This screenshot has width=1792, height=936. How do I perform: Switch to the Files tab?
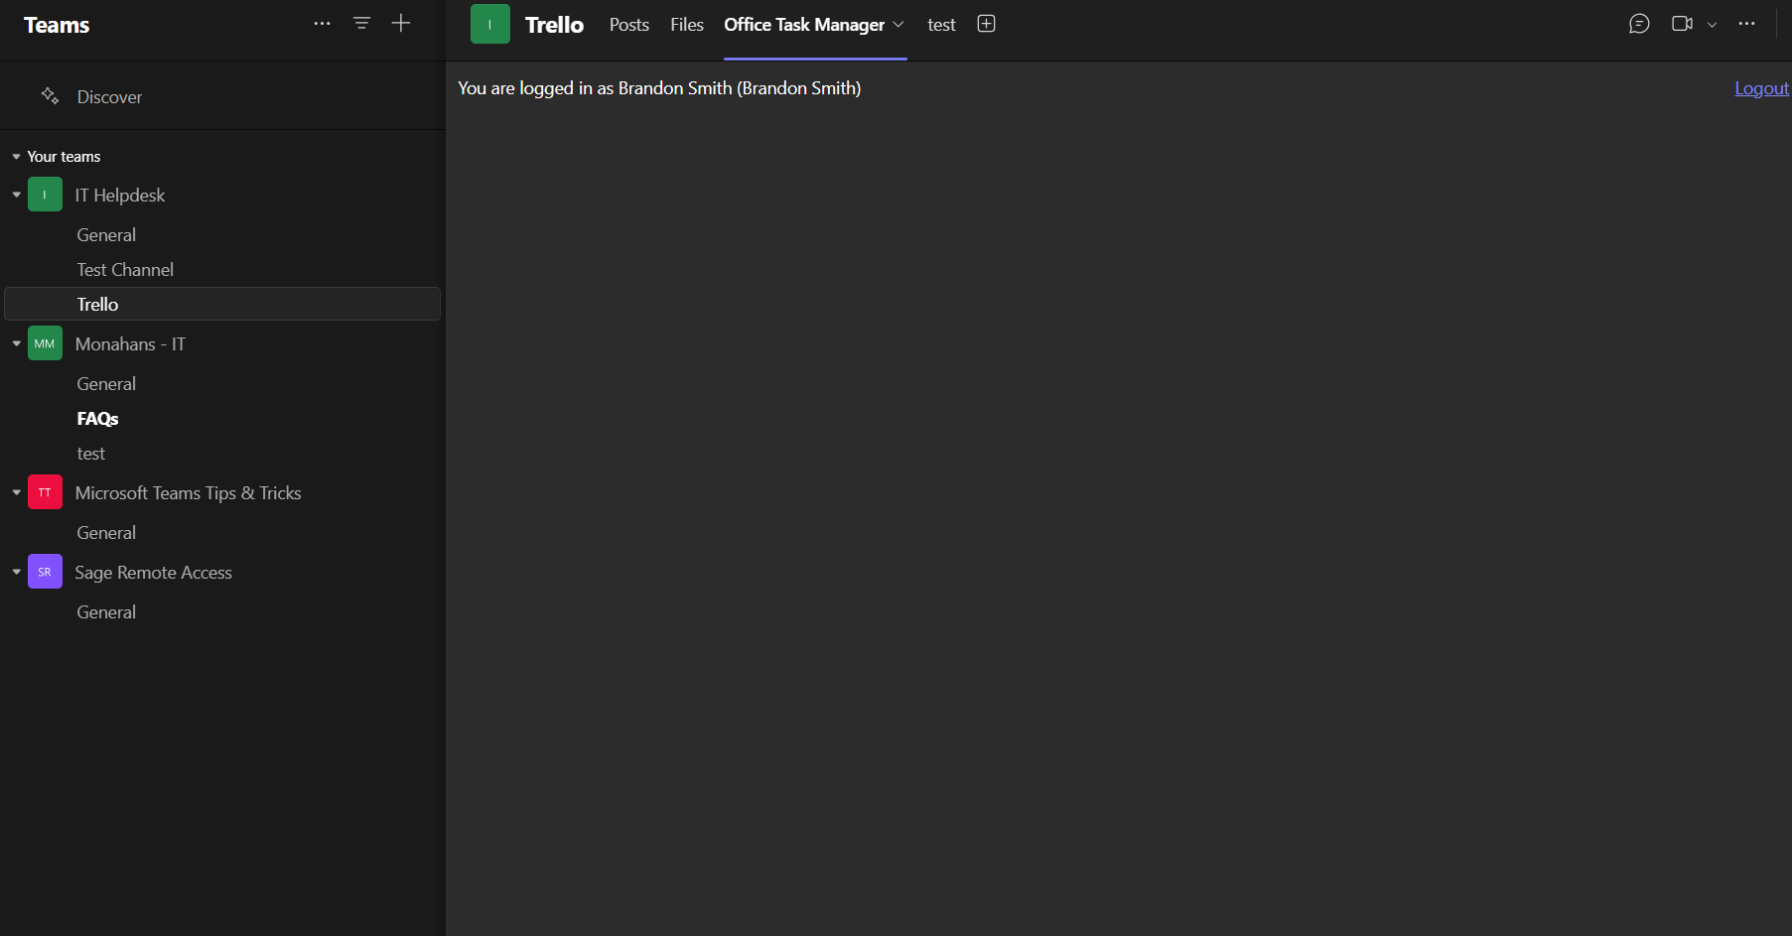(x=687, y=25)
